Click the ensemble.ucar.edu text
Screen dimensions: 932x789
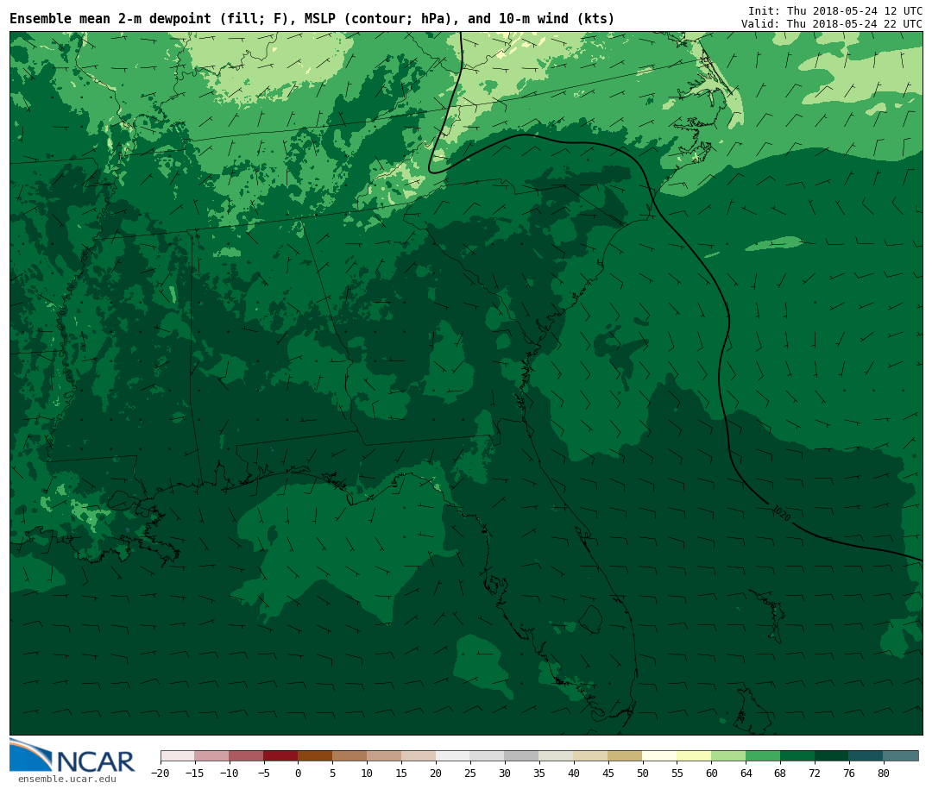tap(67, 779)
